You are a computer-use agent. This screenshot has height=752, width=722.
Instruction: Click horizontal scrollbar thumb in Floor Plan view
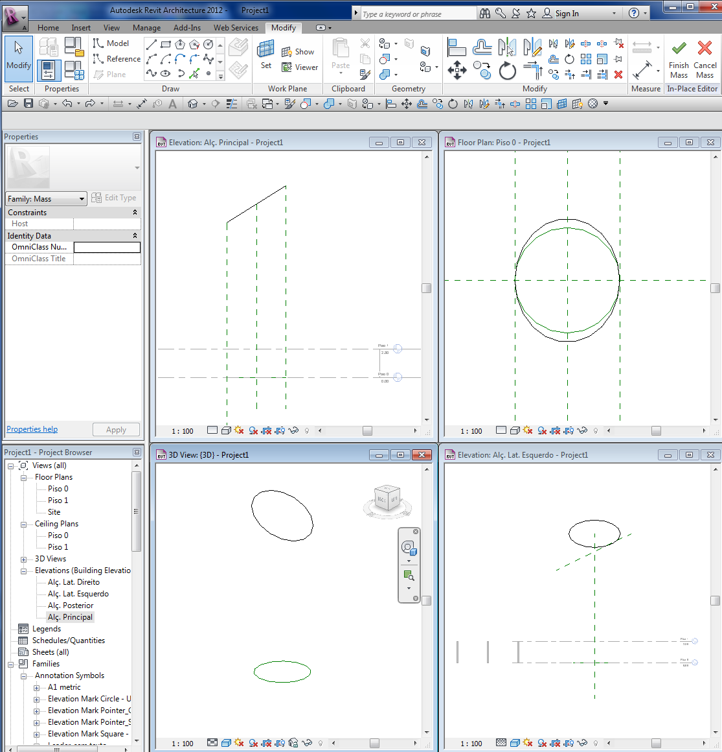pyautogui.click(x=656, y=430)
